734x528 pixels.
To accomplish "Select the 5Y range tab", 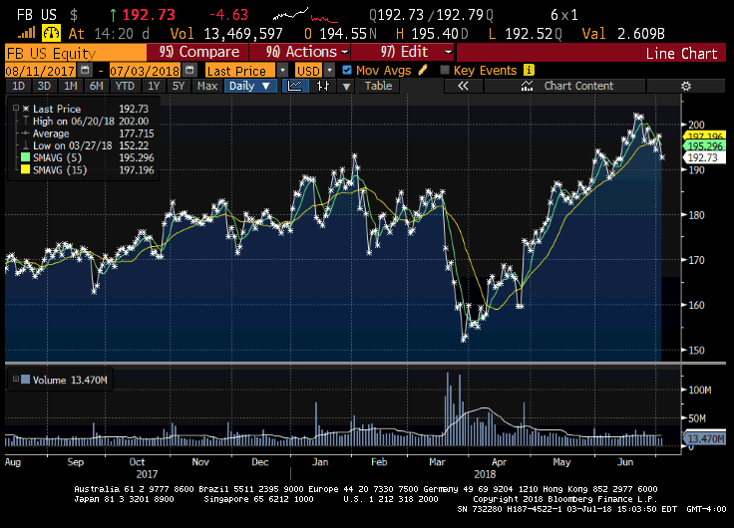I will [x=179, y=86].
